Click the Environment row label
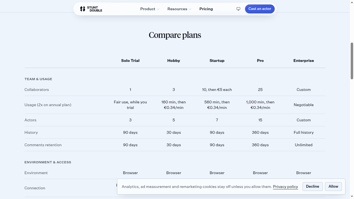Viewport: 354px width, 199px height. [36, 173]
